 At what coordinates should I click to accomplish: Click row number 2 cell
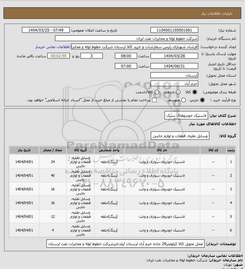coord(231,175)
